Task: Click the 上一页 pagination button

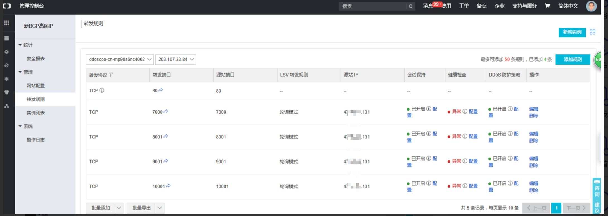Action: click(x=536, y=208)
